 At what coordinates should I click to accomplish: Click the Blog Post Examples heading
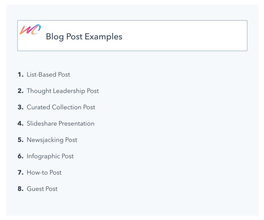[x=84, y=37]
